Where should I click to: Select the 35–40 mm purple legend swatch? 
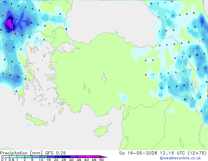click(x=81, y=157)
